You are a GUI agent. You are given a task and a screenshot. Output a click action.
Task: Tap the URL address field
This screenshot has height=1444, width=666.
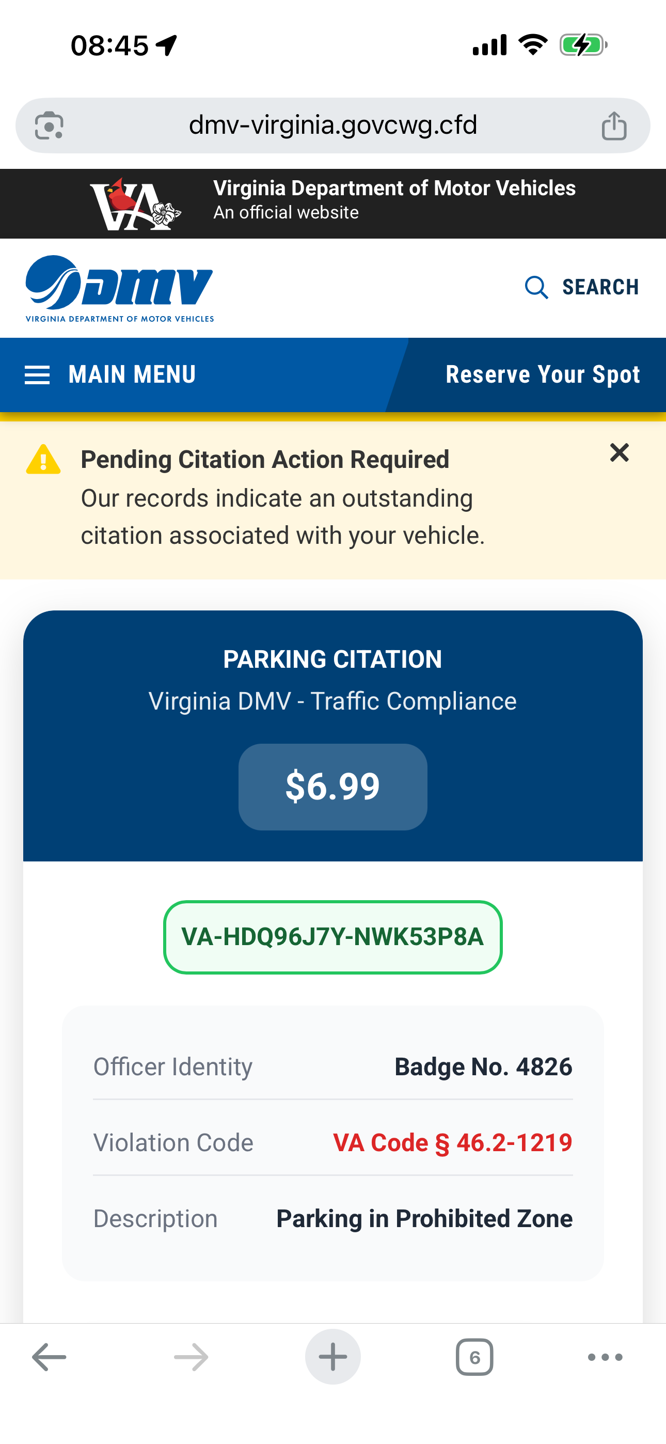(x=333, y=125)
